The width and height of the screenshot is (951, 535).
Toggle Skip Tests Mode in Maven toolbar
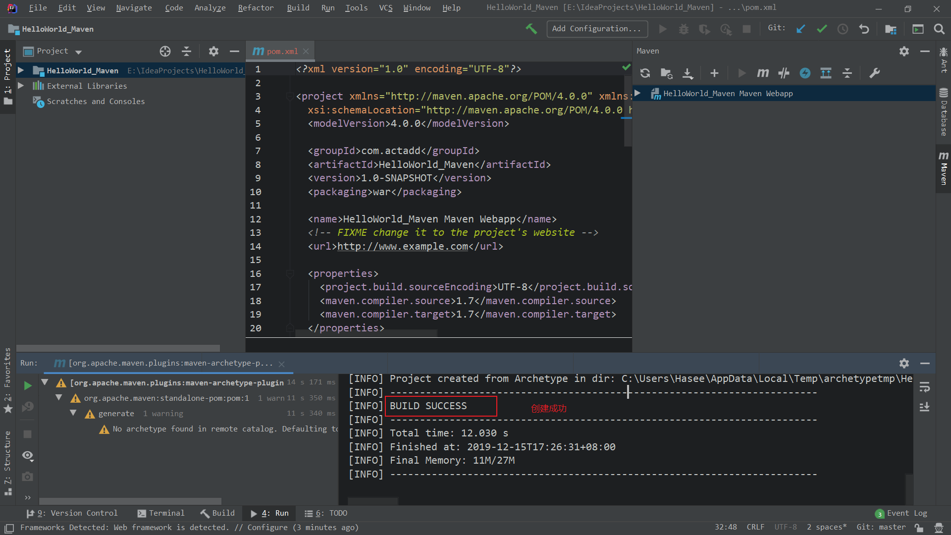(805, 73)
